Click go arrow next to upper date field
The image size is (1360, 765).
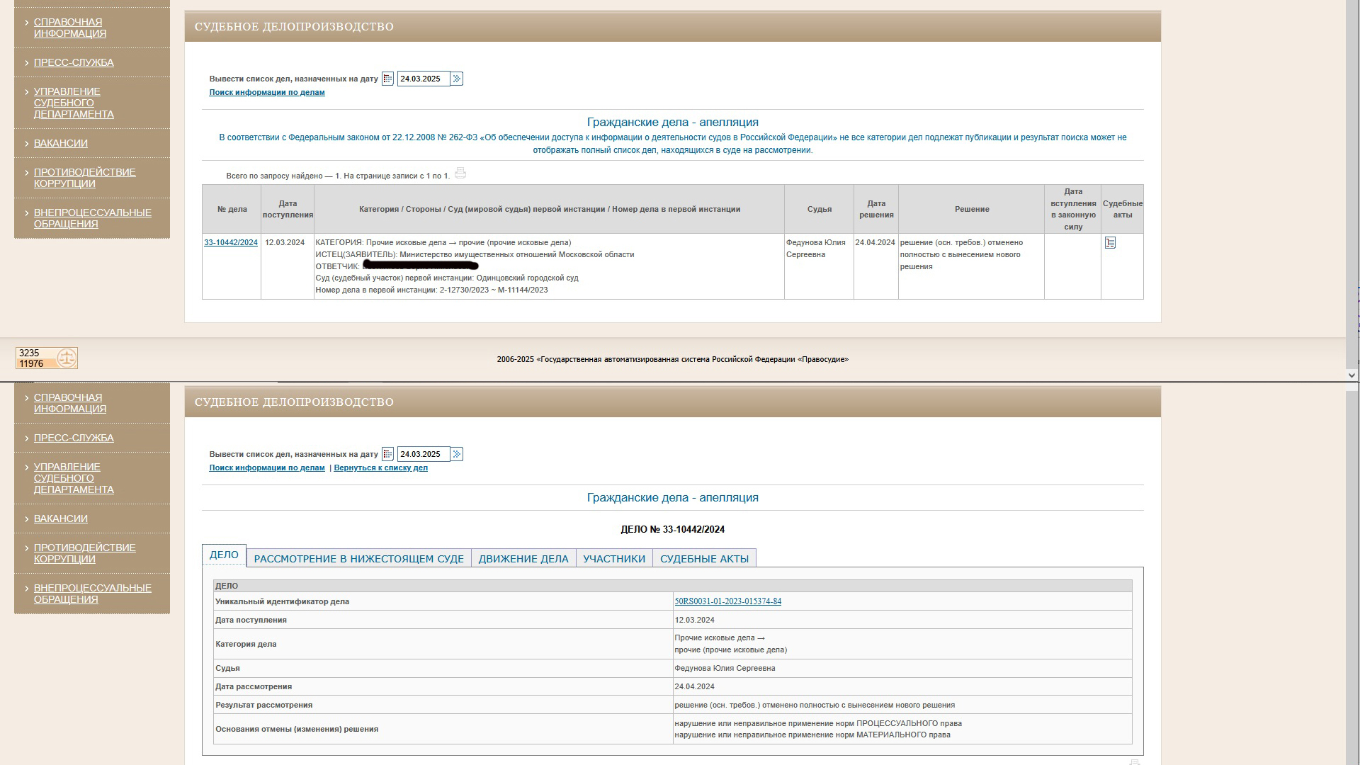[457, 79]
